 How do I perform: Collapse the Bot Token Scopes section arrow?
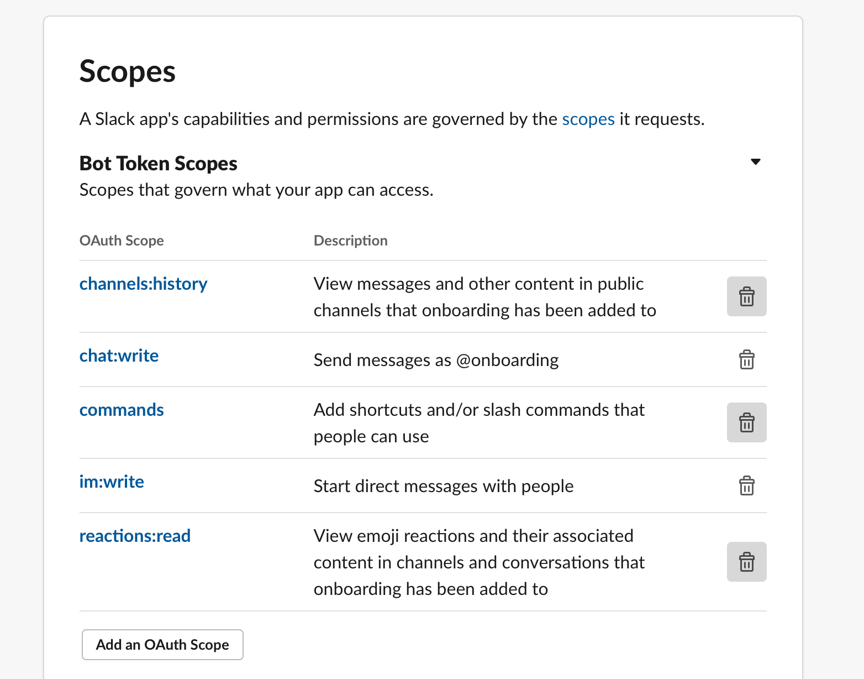pos(756,162)
